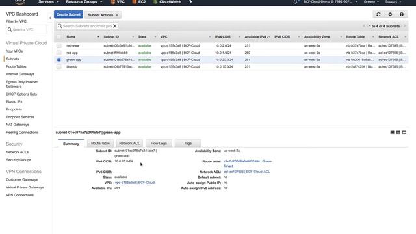Viewport: 416px width, 234px height.
Task: Select the blue-db subnet checkbox
Action: click(59, 66)
